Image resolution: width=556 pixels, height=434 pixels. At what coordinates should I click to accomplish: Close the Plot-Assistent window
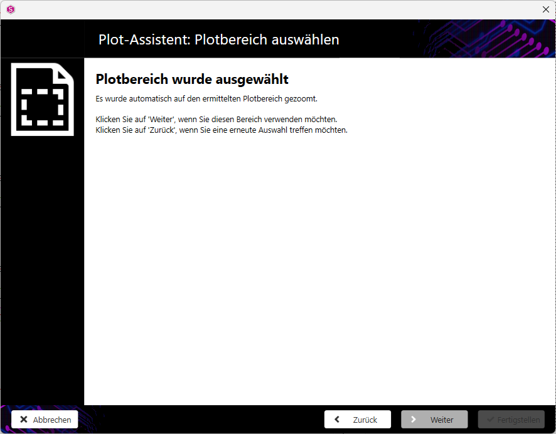point(546,9)
